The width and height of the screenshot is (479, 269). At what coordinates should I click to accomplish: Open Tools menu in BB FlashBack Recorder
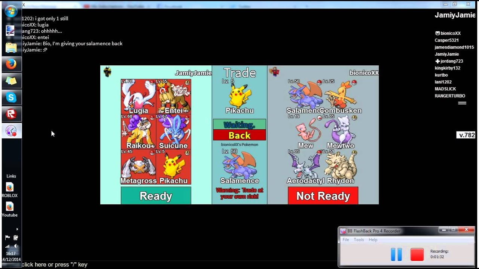point(359,240)
